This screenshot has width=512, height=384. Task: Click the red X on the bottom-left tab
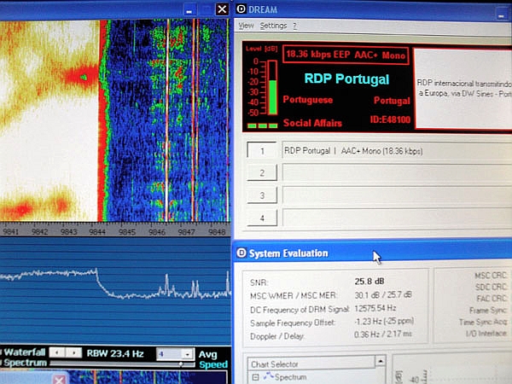pos(59,380)
